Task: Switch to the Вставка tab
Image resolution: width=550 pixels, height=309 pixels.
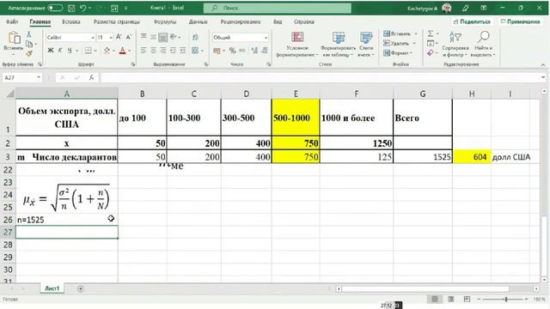Action: (70, 21)
